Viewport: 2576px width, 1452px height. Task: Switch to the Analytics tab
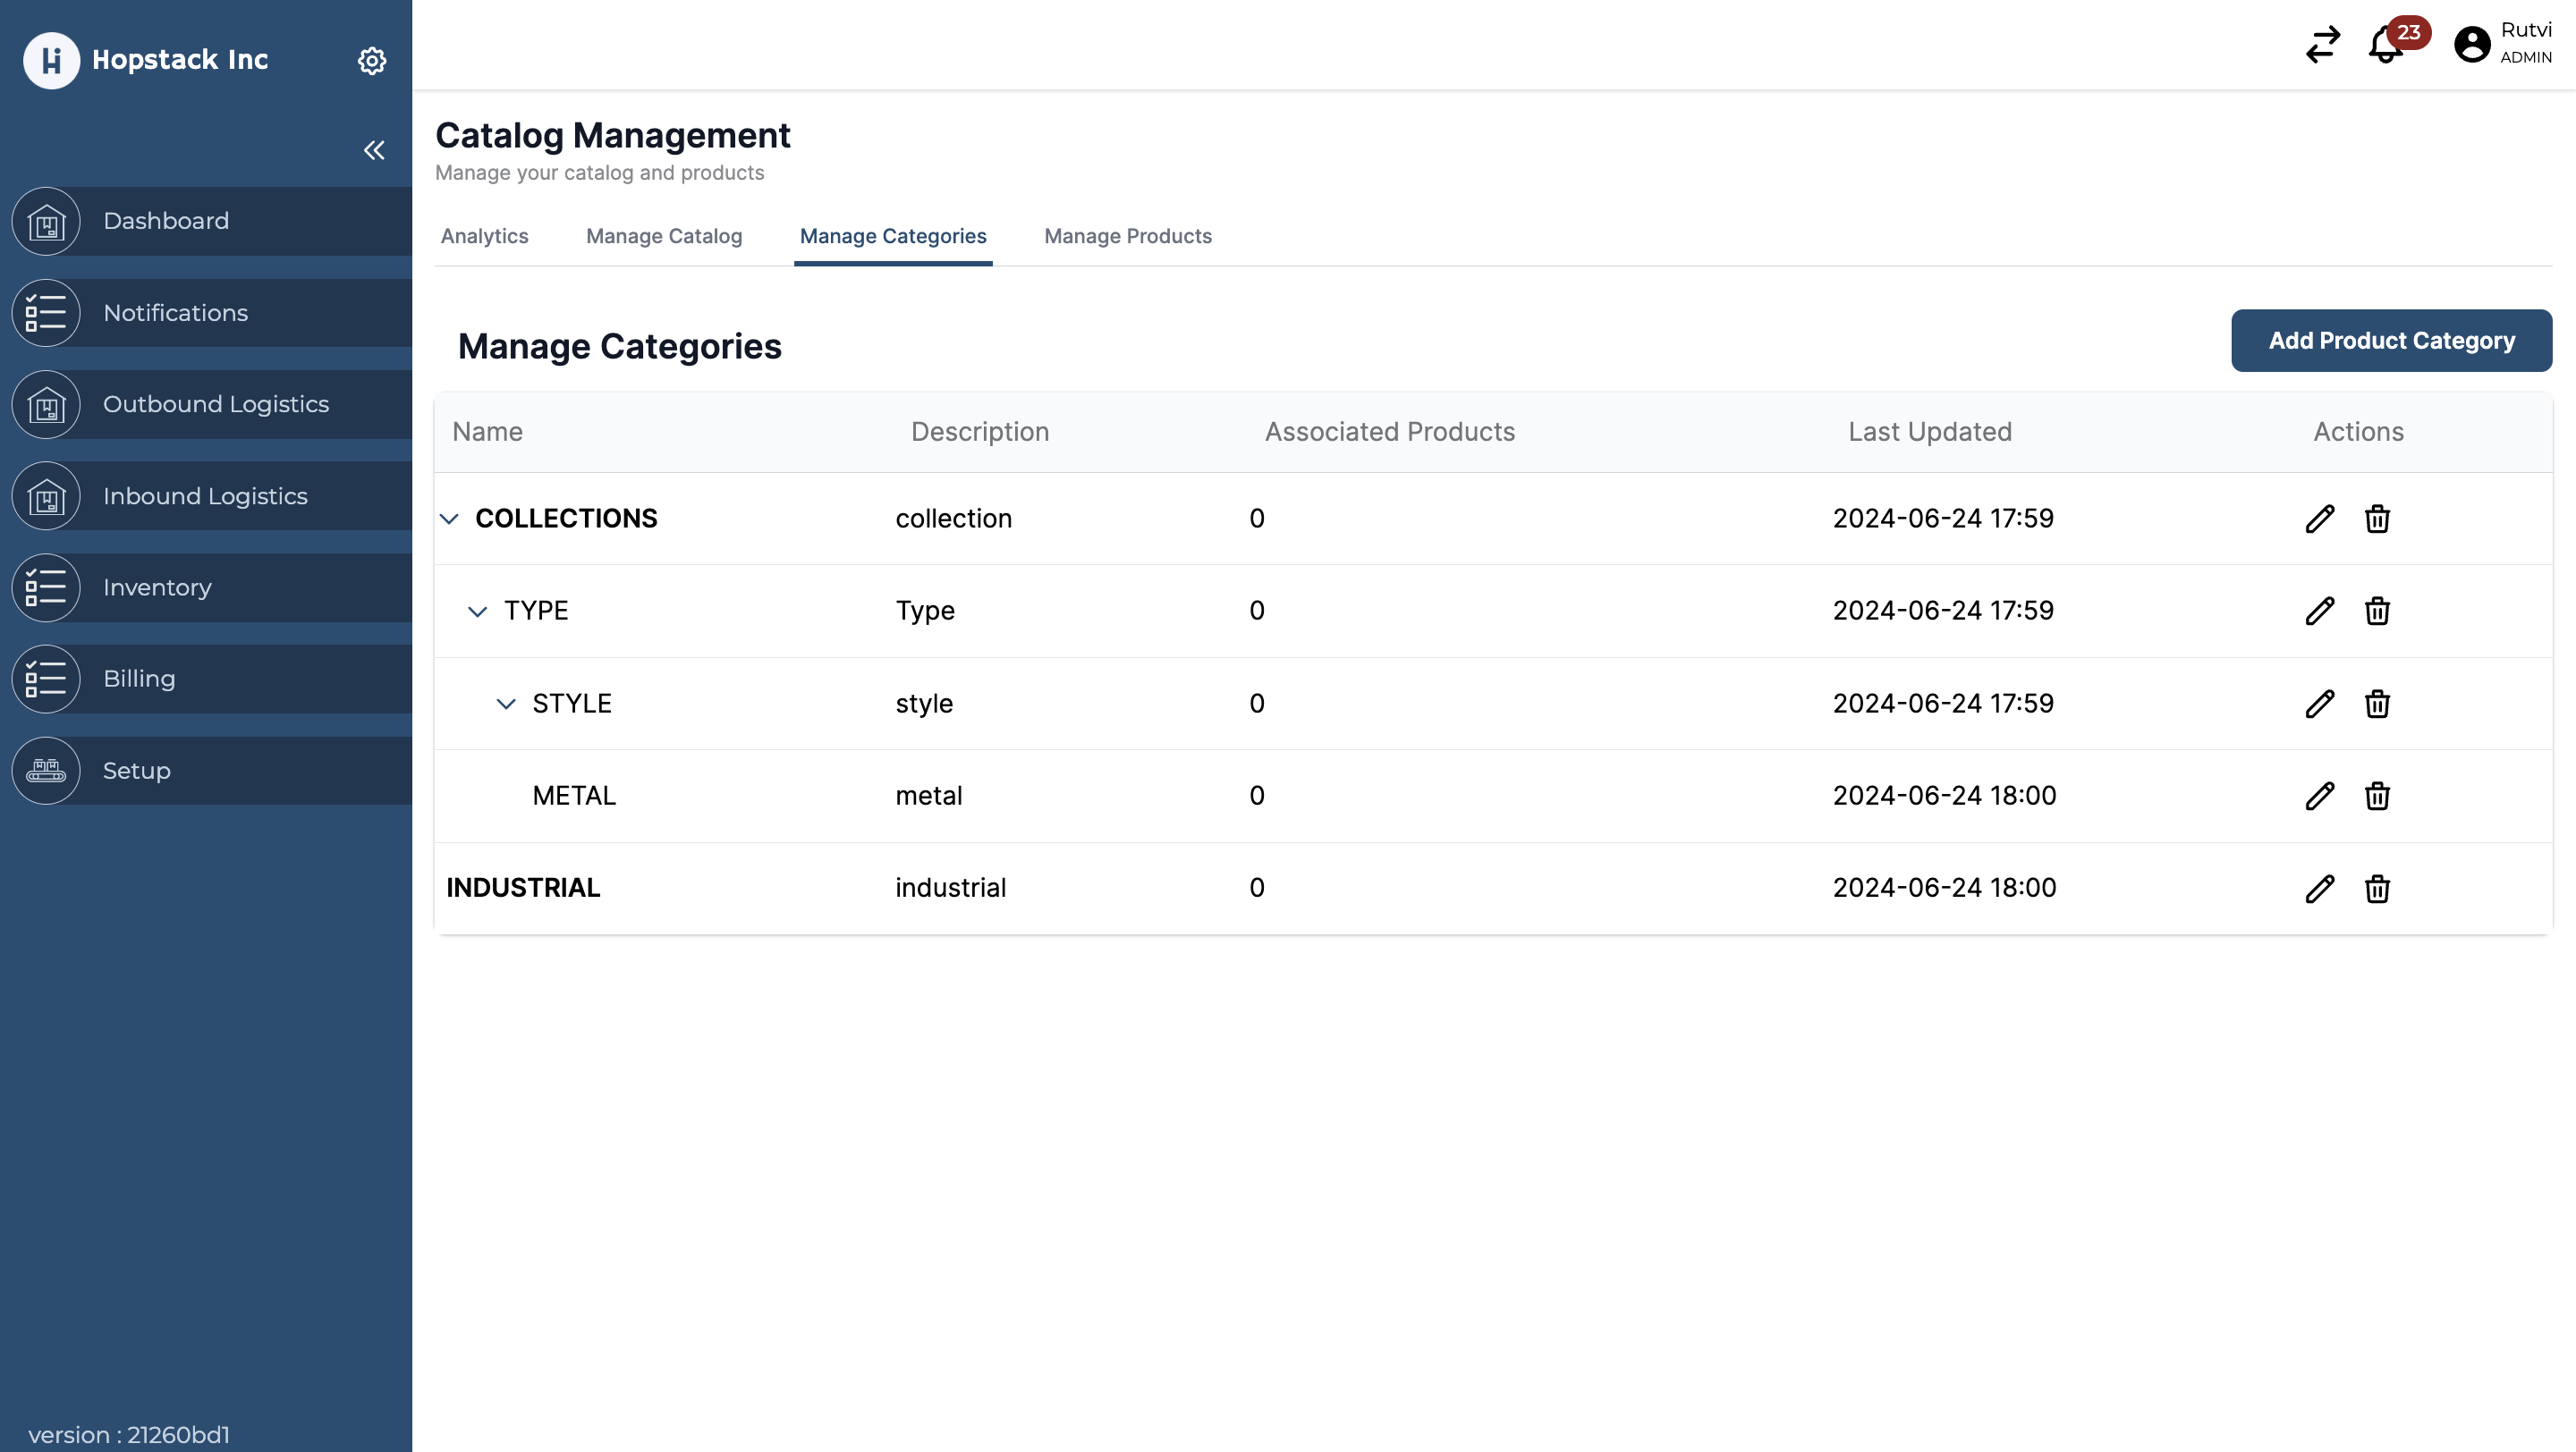coord(485,237)
